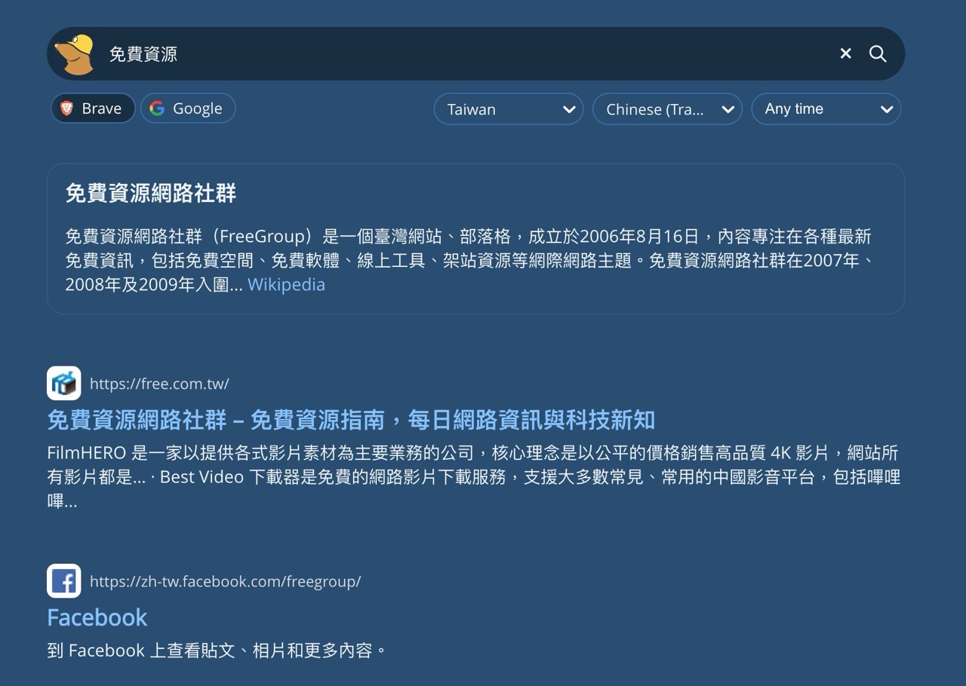
Task: Open 免費資源網路社群 – 免費資源指南 result title
Action: pos(351,420)
